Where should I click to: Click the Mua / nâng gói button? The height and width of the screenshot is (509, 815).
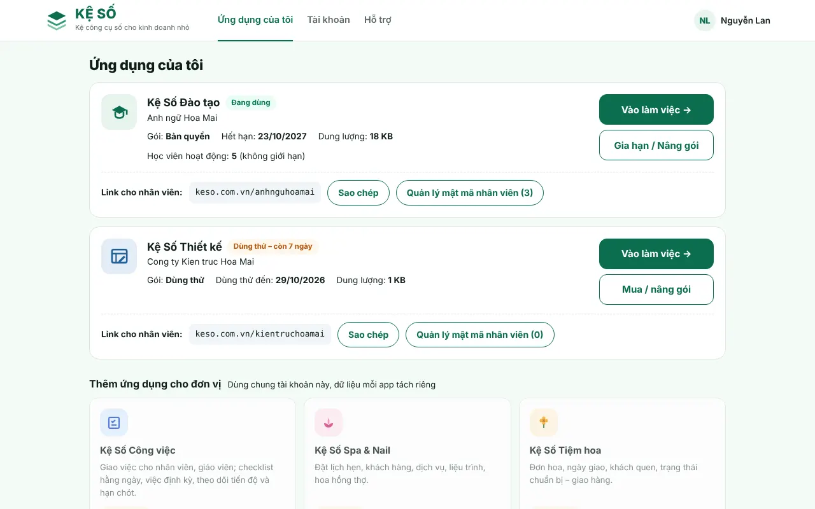pos(656,289)
